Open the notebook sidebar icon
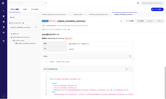This screenshot has height=99, width=166. coord(4,27)
